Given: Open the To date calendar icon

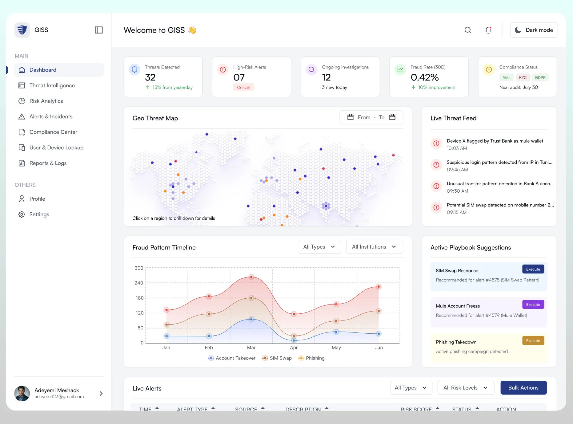Looking at the screenshot, I should [x=392, y=117].
